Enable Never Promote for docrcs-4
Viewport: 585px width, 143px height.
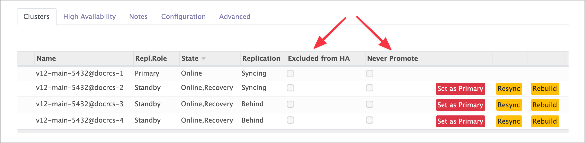coord(370,120)
